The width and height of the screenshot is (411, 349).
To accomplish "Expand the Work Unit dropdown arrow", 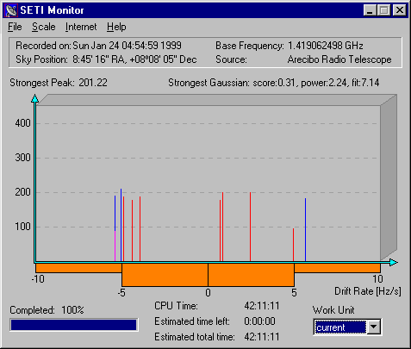I will click(x=374, y=327).
